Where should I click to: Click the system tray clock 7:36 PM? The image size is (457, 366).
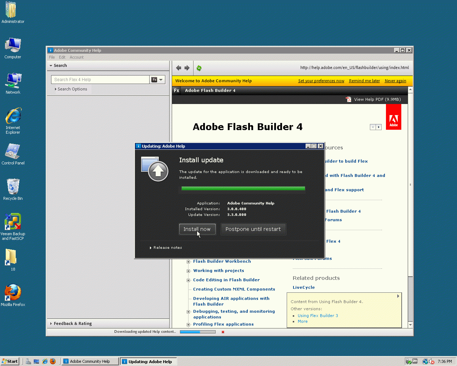click(445, 361)
